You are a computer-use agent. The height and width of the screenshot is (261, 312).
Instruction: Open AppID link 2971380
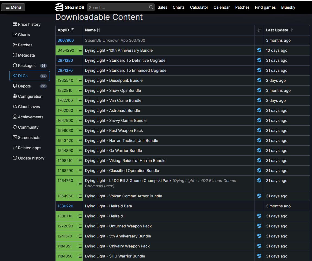tap(65, 60)
